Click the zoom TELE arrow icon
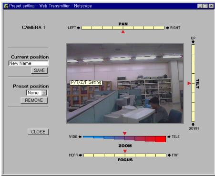This screenshot has height=176, width=215. coord(169,137)
